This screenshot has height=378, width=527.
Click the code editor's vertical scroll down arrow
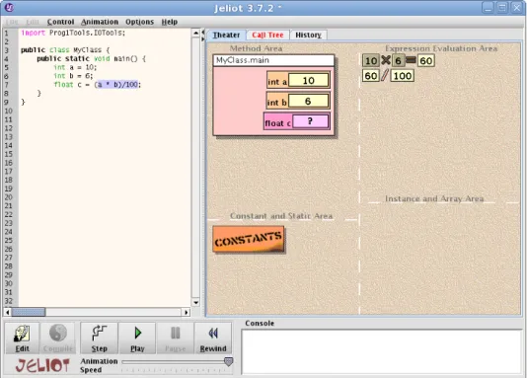(196, 302)
